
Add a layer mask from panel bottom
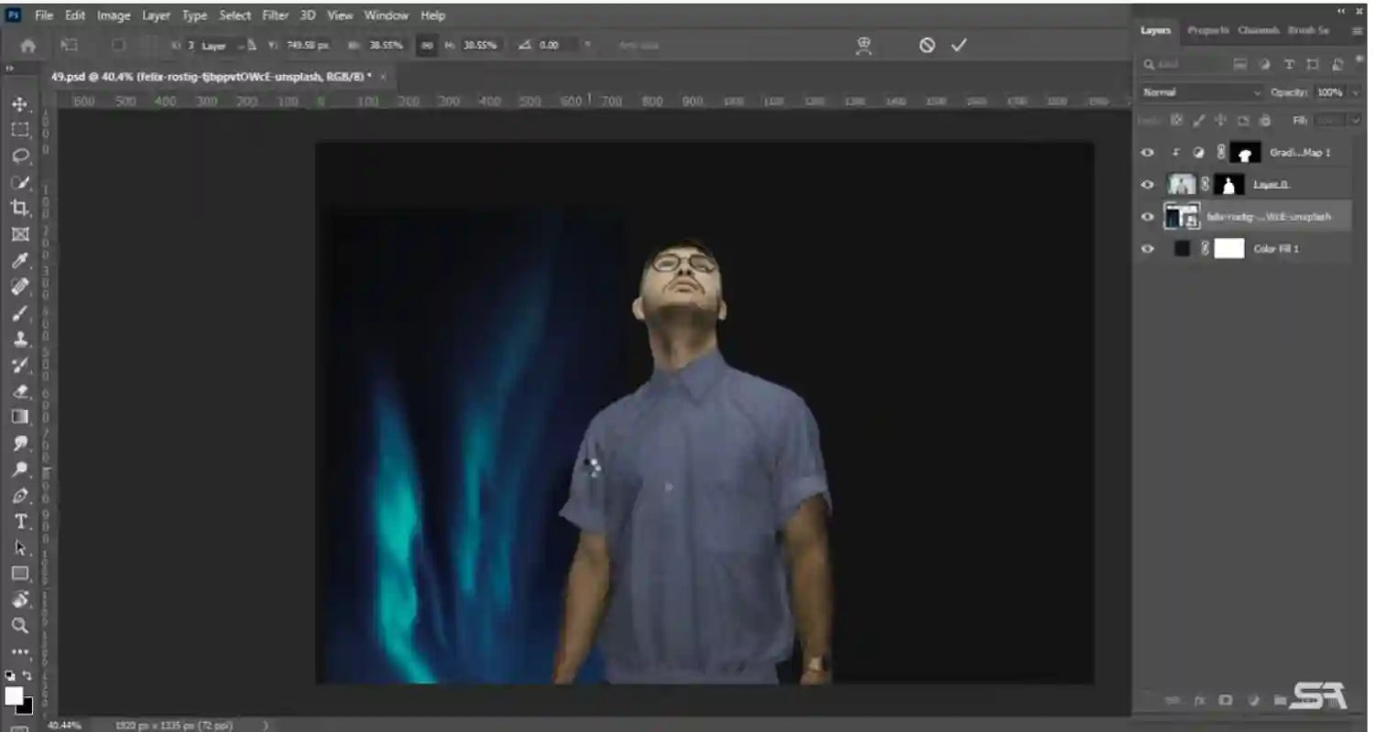tap(1226, 700)
